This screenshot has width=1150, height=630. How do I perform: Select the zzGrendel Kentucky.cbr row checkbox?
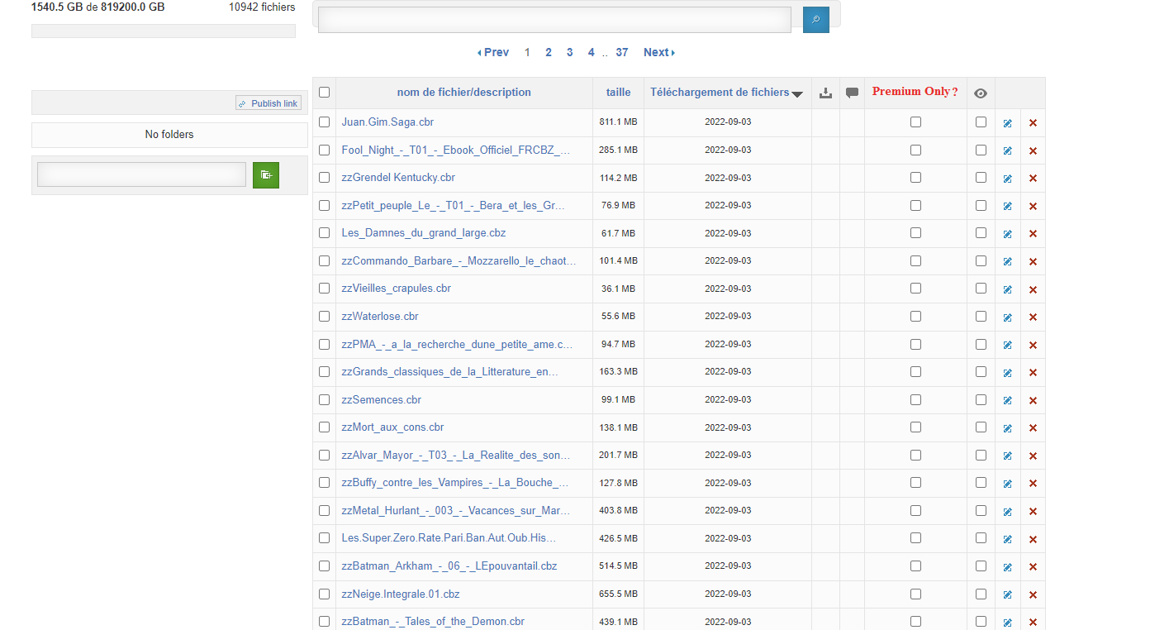[x=324, y=177]
